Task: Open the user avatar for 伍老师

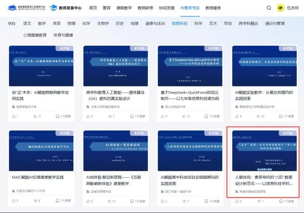Action: pyautogui.click(x=281, y=8)
